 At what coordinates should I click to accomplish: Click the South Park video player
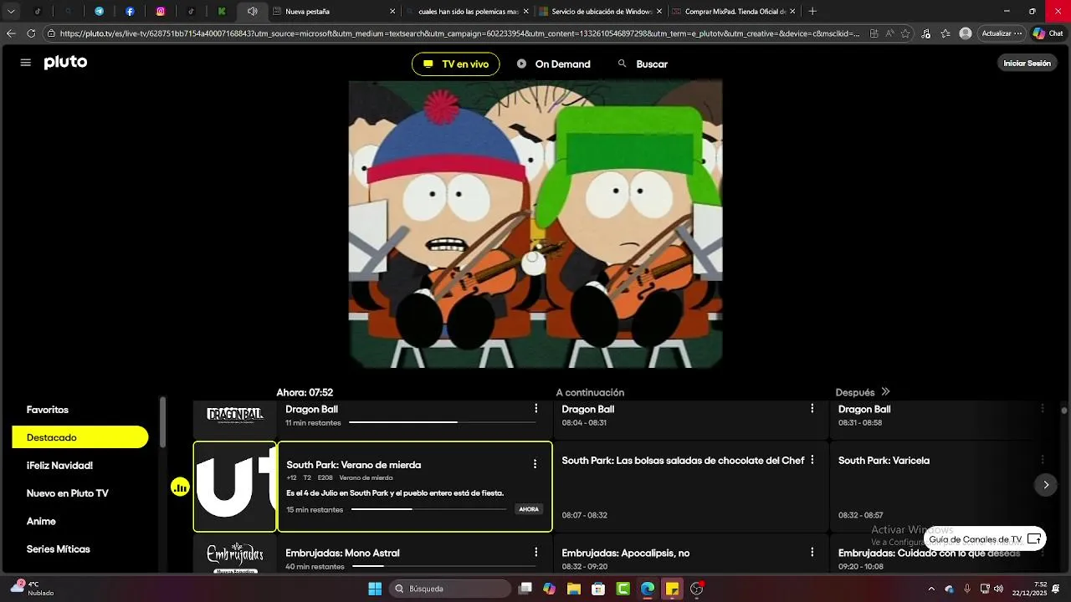[535, 224]
